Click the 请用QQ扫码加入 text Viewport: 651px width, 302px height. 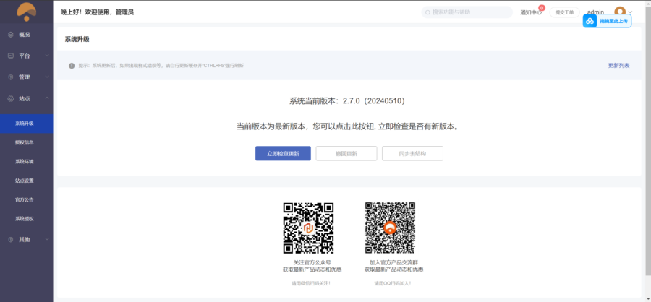393,283
